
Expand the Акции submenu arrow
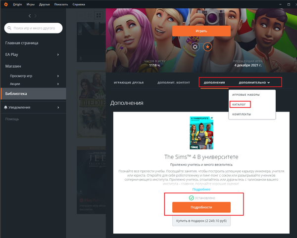pos(58,84)
